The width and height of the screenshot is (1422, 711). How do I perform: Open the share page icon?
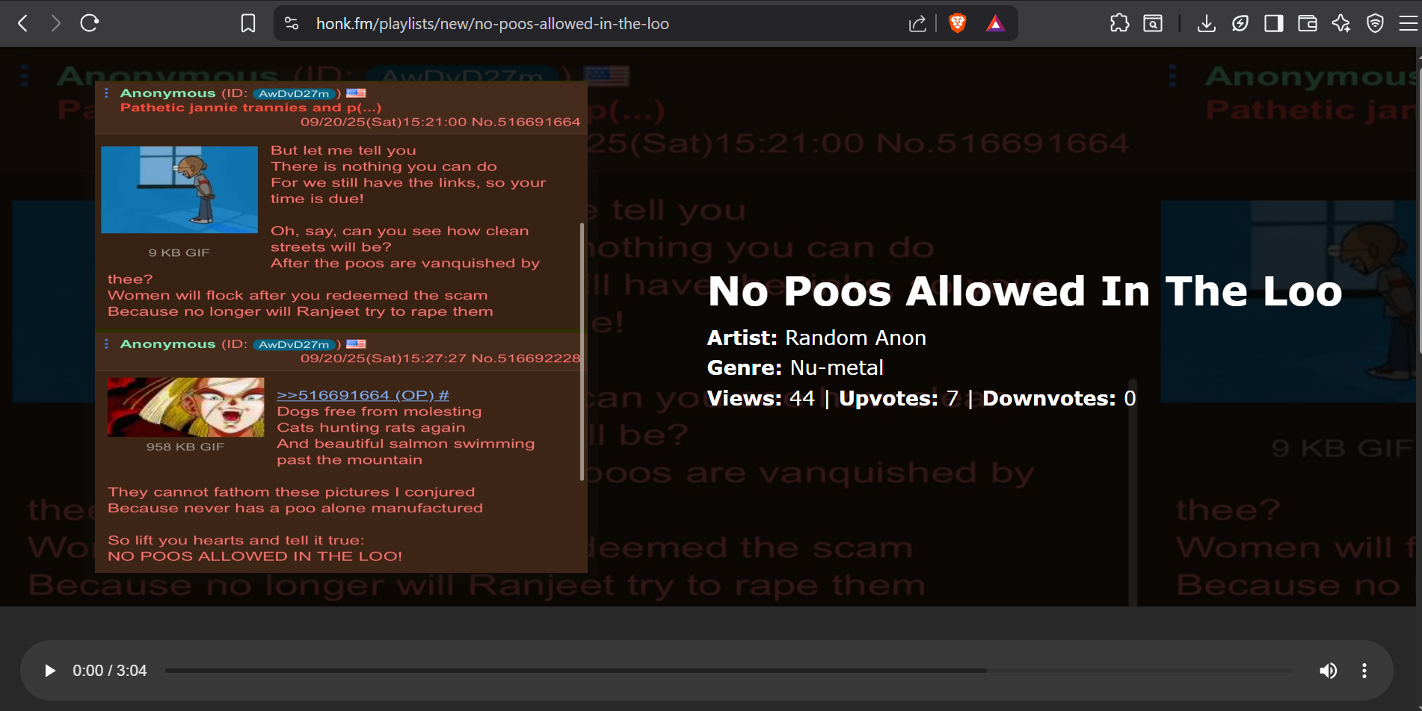pyautogui.click(x=917, y=23)
